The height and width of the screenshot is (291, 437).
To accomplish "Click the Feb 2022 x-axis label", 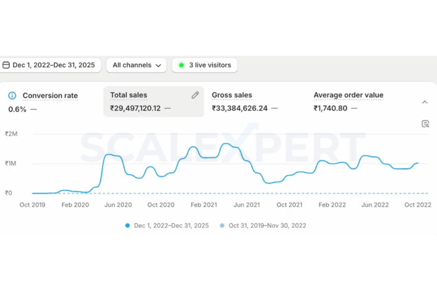I will point(332,205).
